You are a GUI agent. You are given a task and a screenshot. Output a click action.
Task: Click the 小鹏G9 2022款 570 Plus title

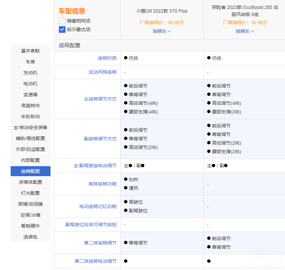pos(162,11)
